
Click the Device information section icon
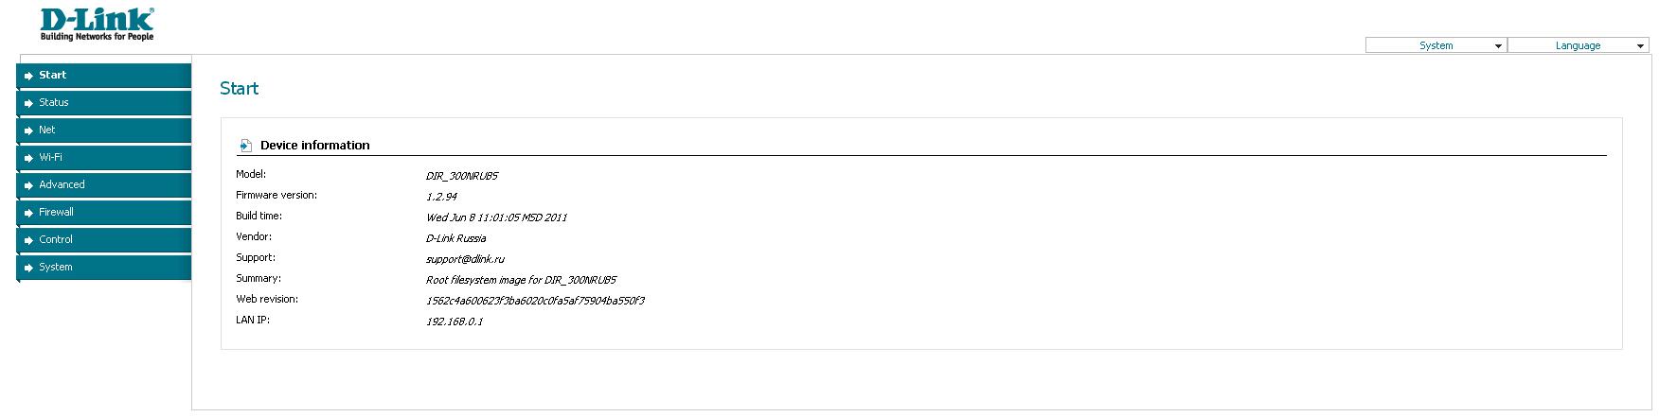tap(245, 146)
